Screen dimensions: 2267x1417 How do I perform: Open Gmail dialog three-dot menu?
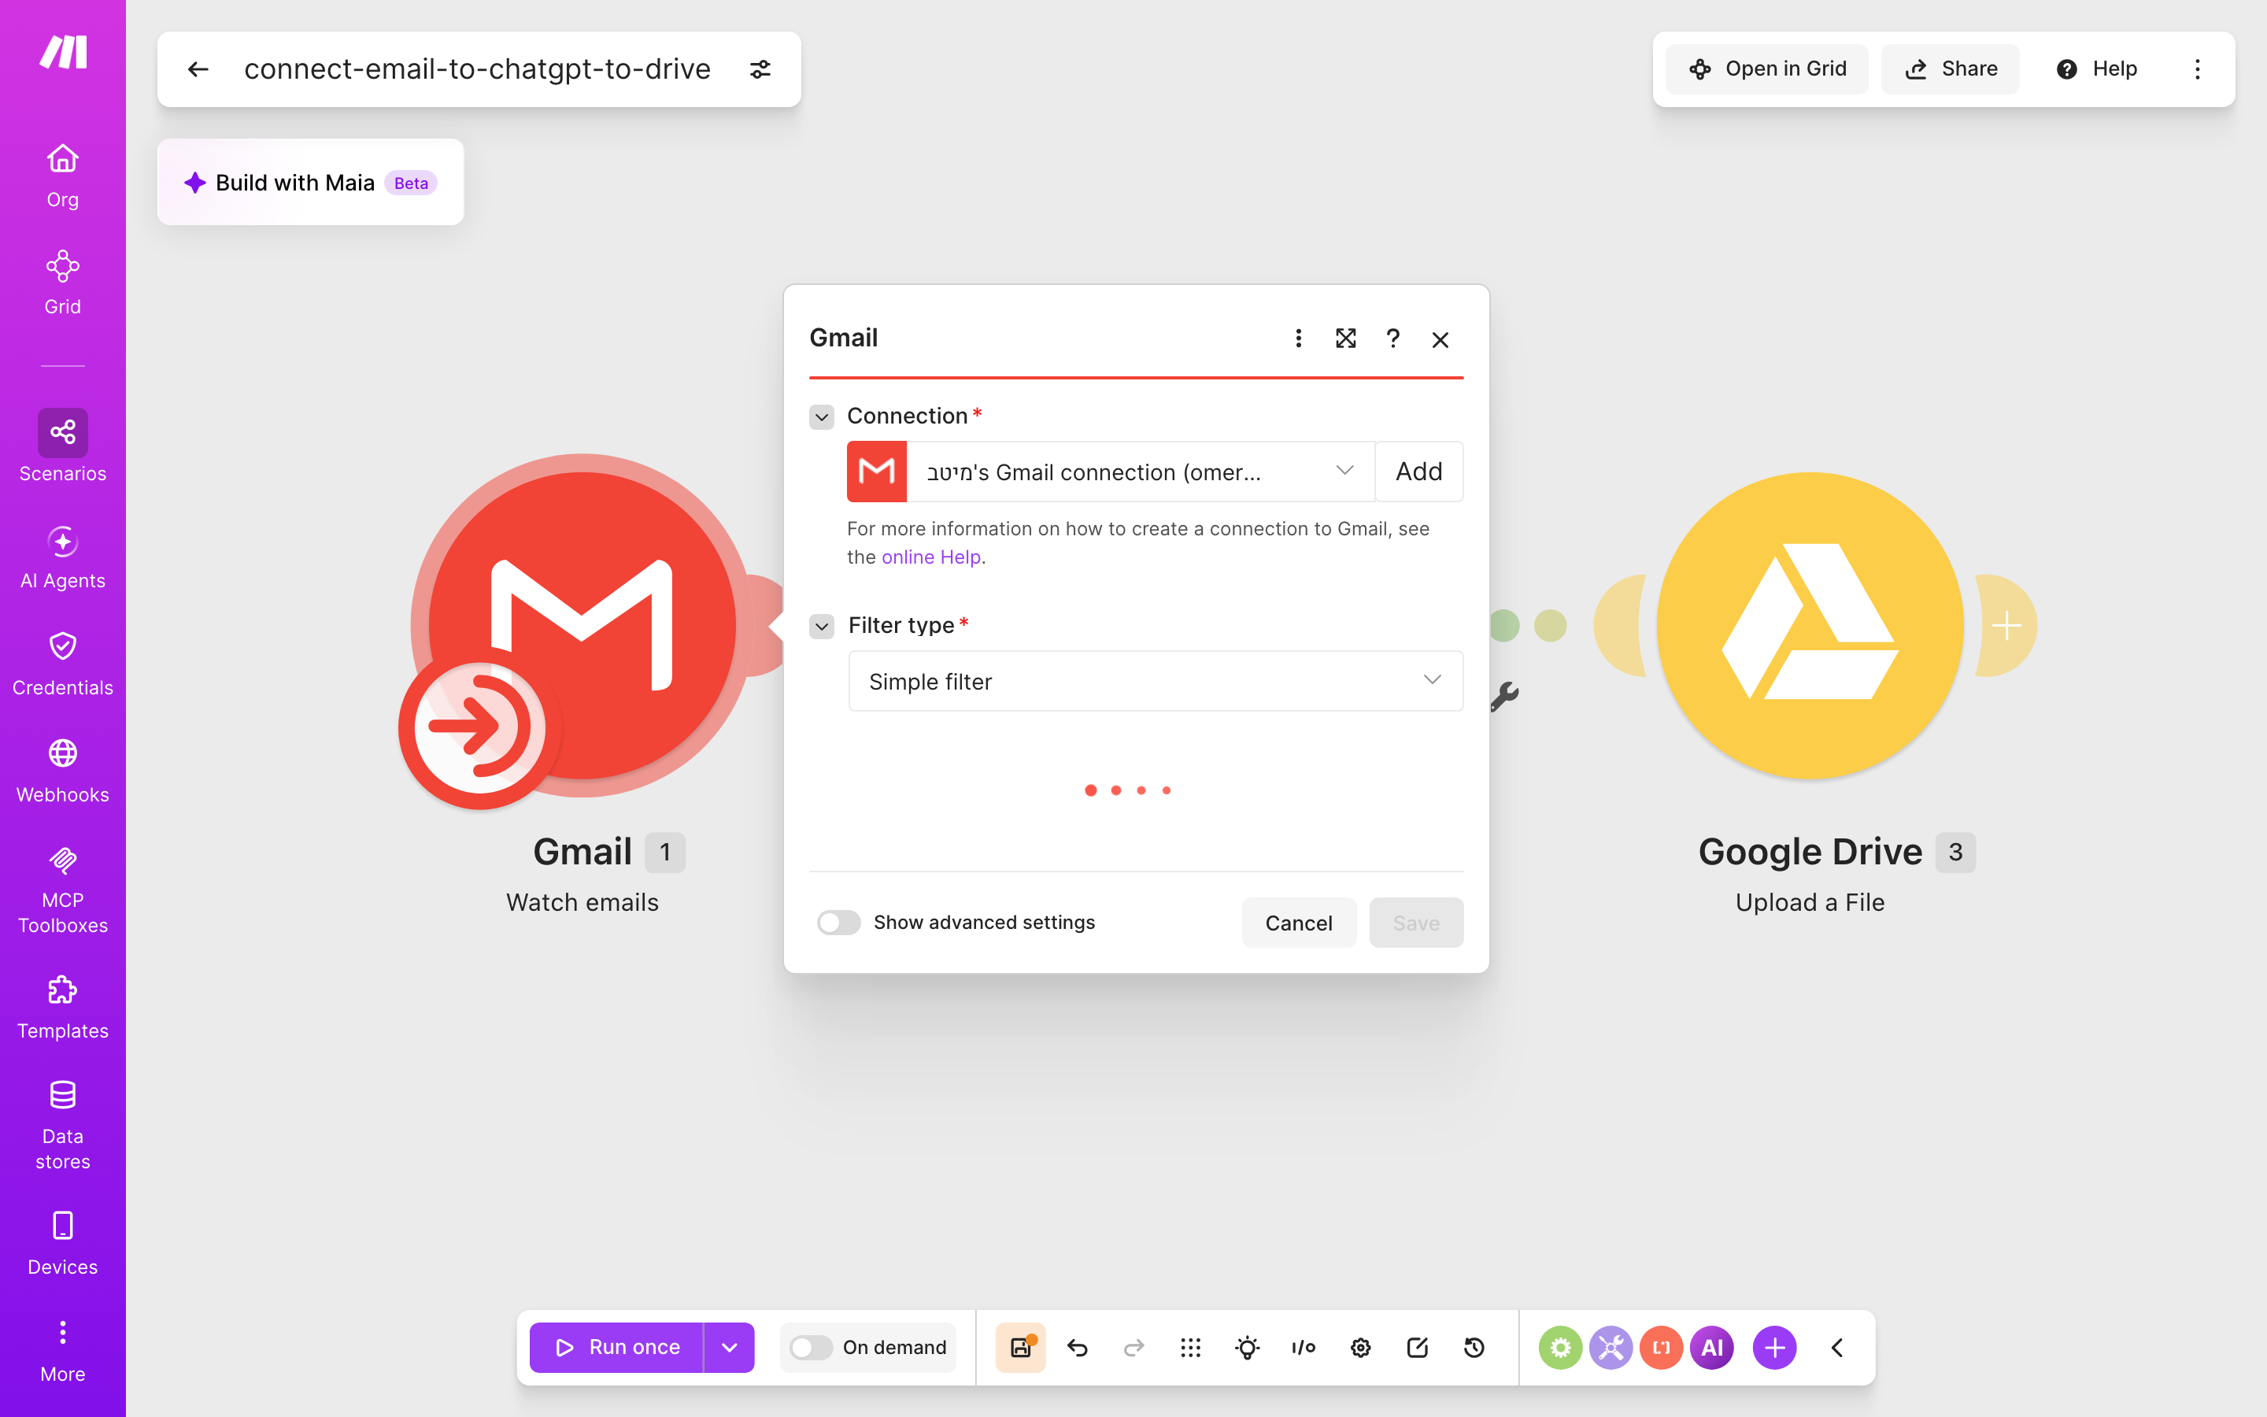click(1297, 339)
